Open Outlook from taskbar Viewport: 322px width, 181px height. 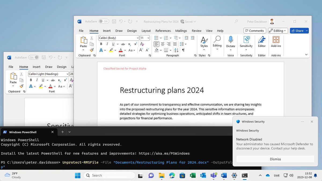pyautogui.click(x=203, y=175)
